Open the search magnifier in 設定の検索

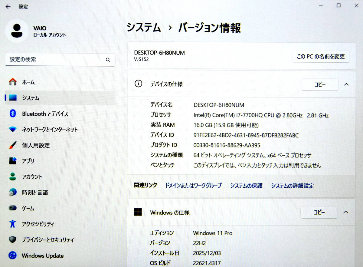(x=108, y=60)
